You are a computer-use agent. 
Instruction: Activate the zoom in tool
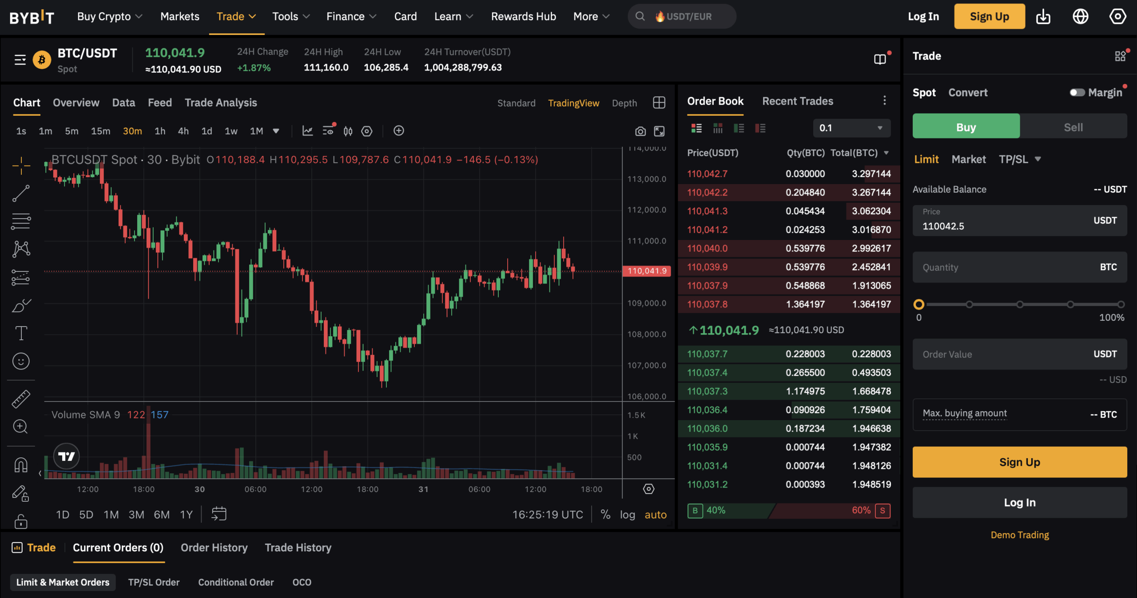point(20,427)
